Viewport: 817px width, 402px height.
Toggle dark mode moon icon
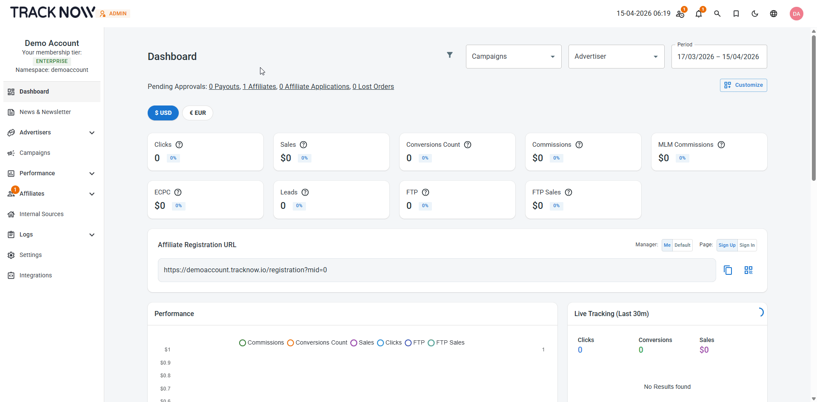pyautogui.click(x=755, y=14)
